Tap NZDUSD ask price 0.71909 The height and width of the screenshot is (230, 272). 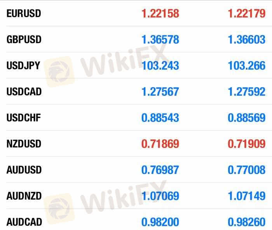(x=246, y=144)
